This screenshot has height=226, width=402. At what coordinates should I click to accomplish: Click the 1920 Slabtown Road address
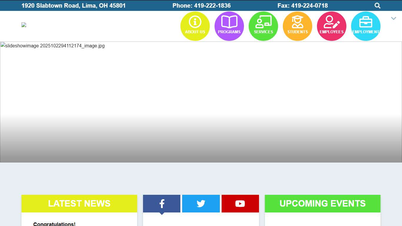73,6
